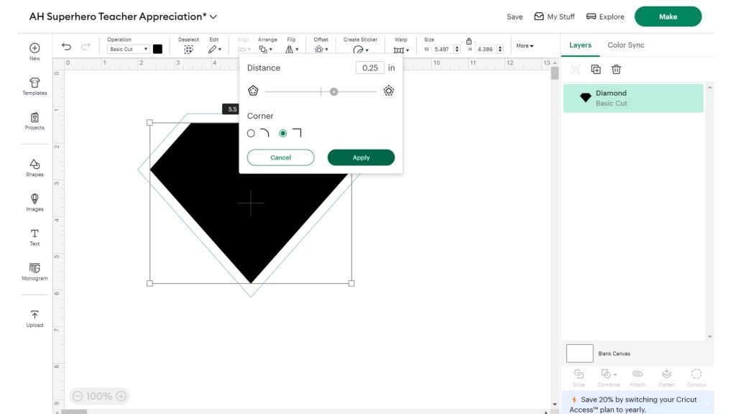736x414 pixels.
Task: Select the rounded corner option
Action: (251, 133)
